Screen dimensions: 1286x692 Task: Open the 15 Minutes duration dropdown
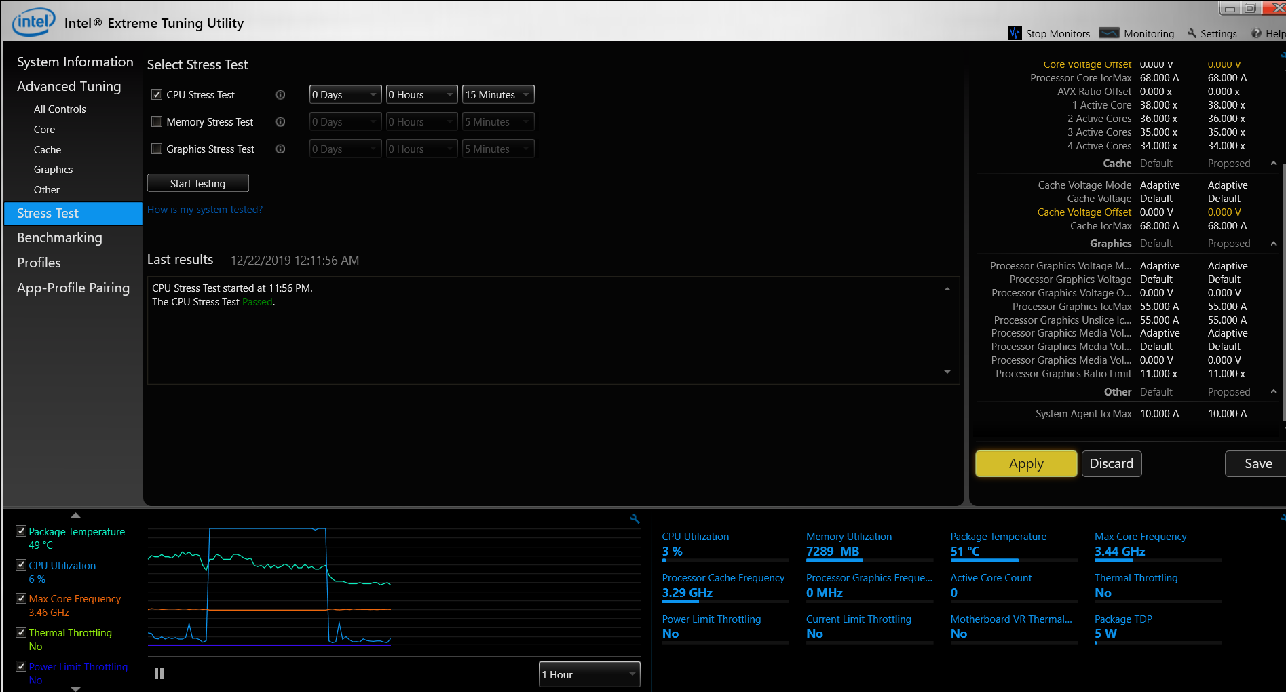(x=498, y=95)
